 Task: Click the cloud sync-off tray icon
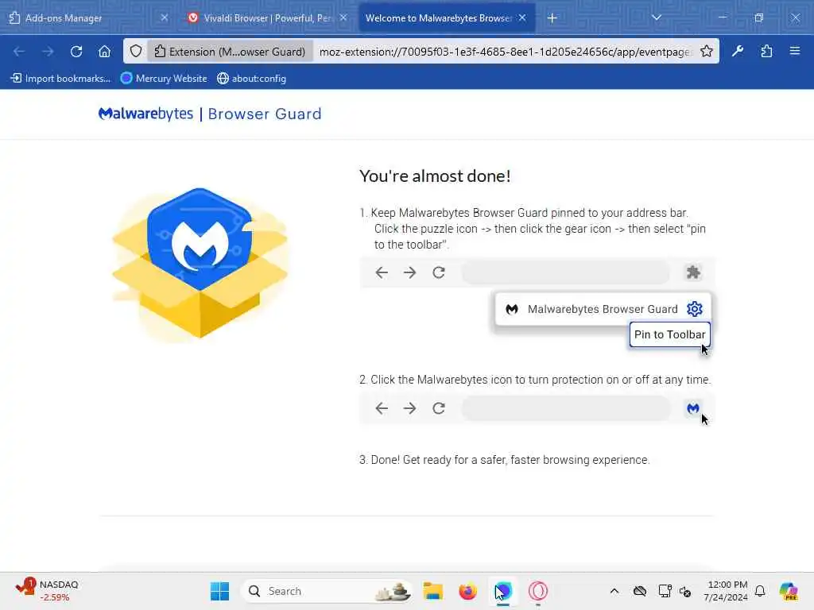tap(640, 591)
